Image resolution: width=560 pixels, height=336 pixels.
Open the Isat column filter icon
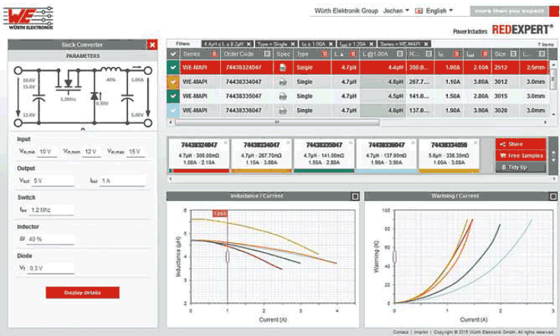point(485,54)
